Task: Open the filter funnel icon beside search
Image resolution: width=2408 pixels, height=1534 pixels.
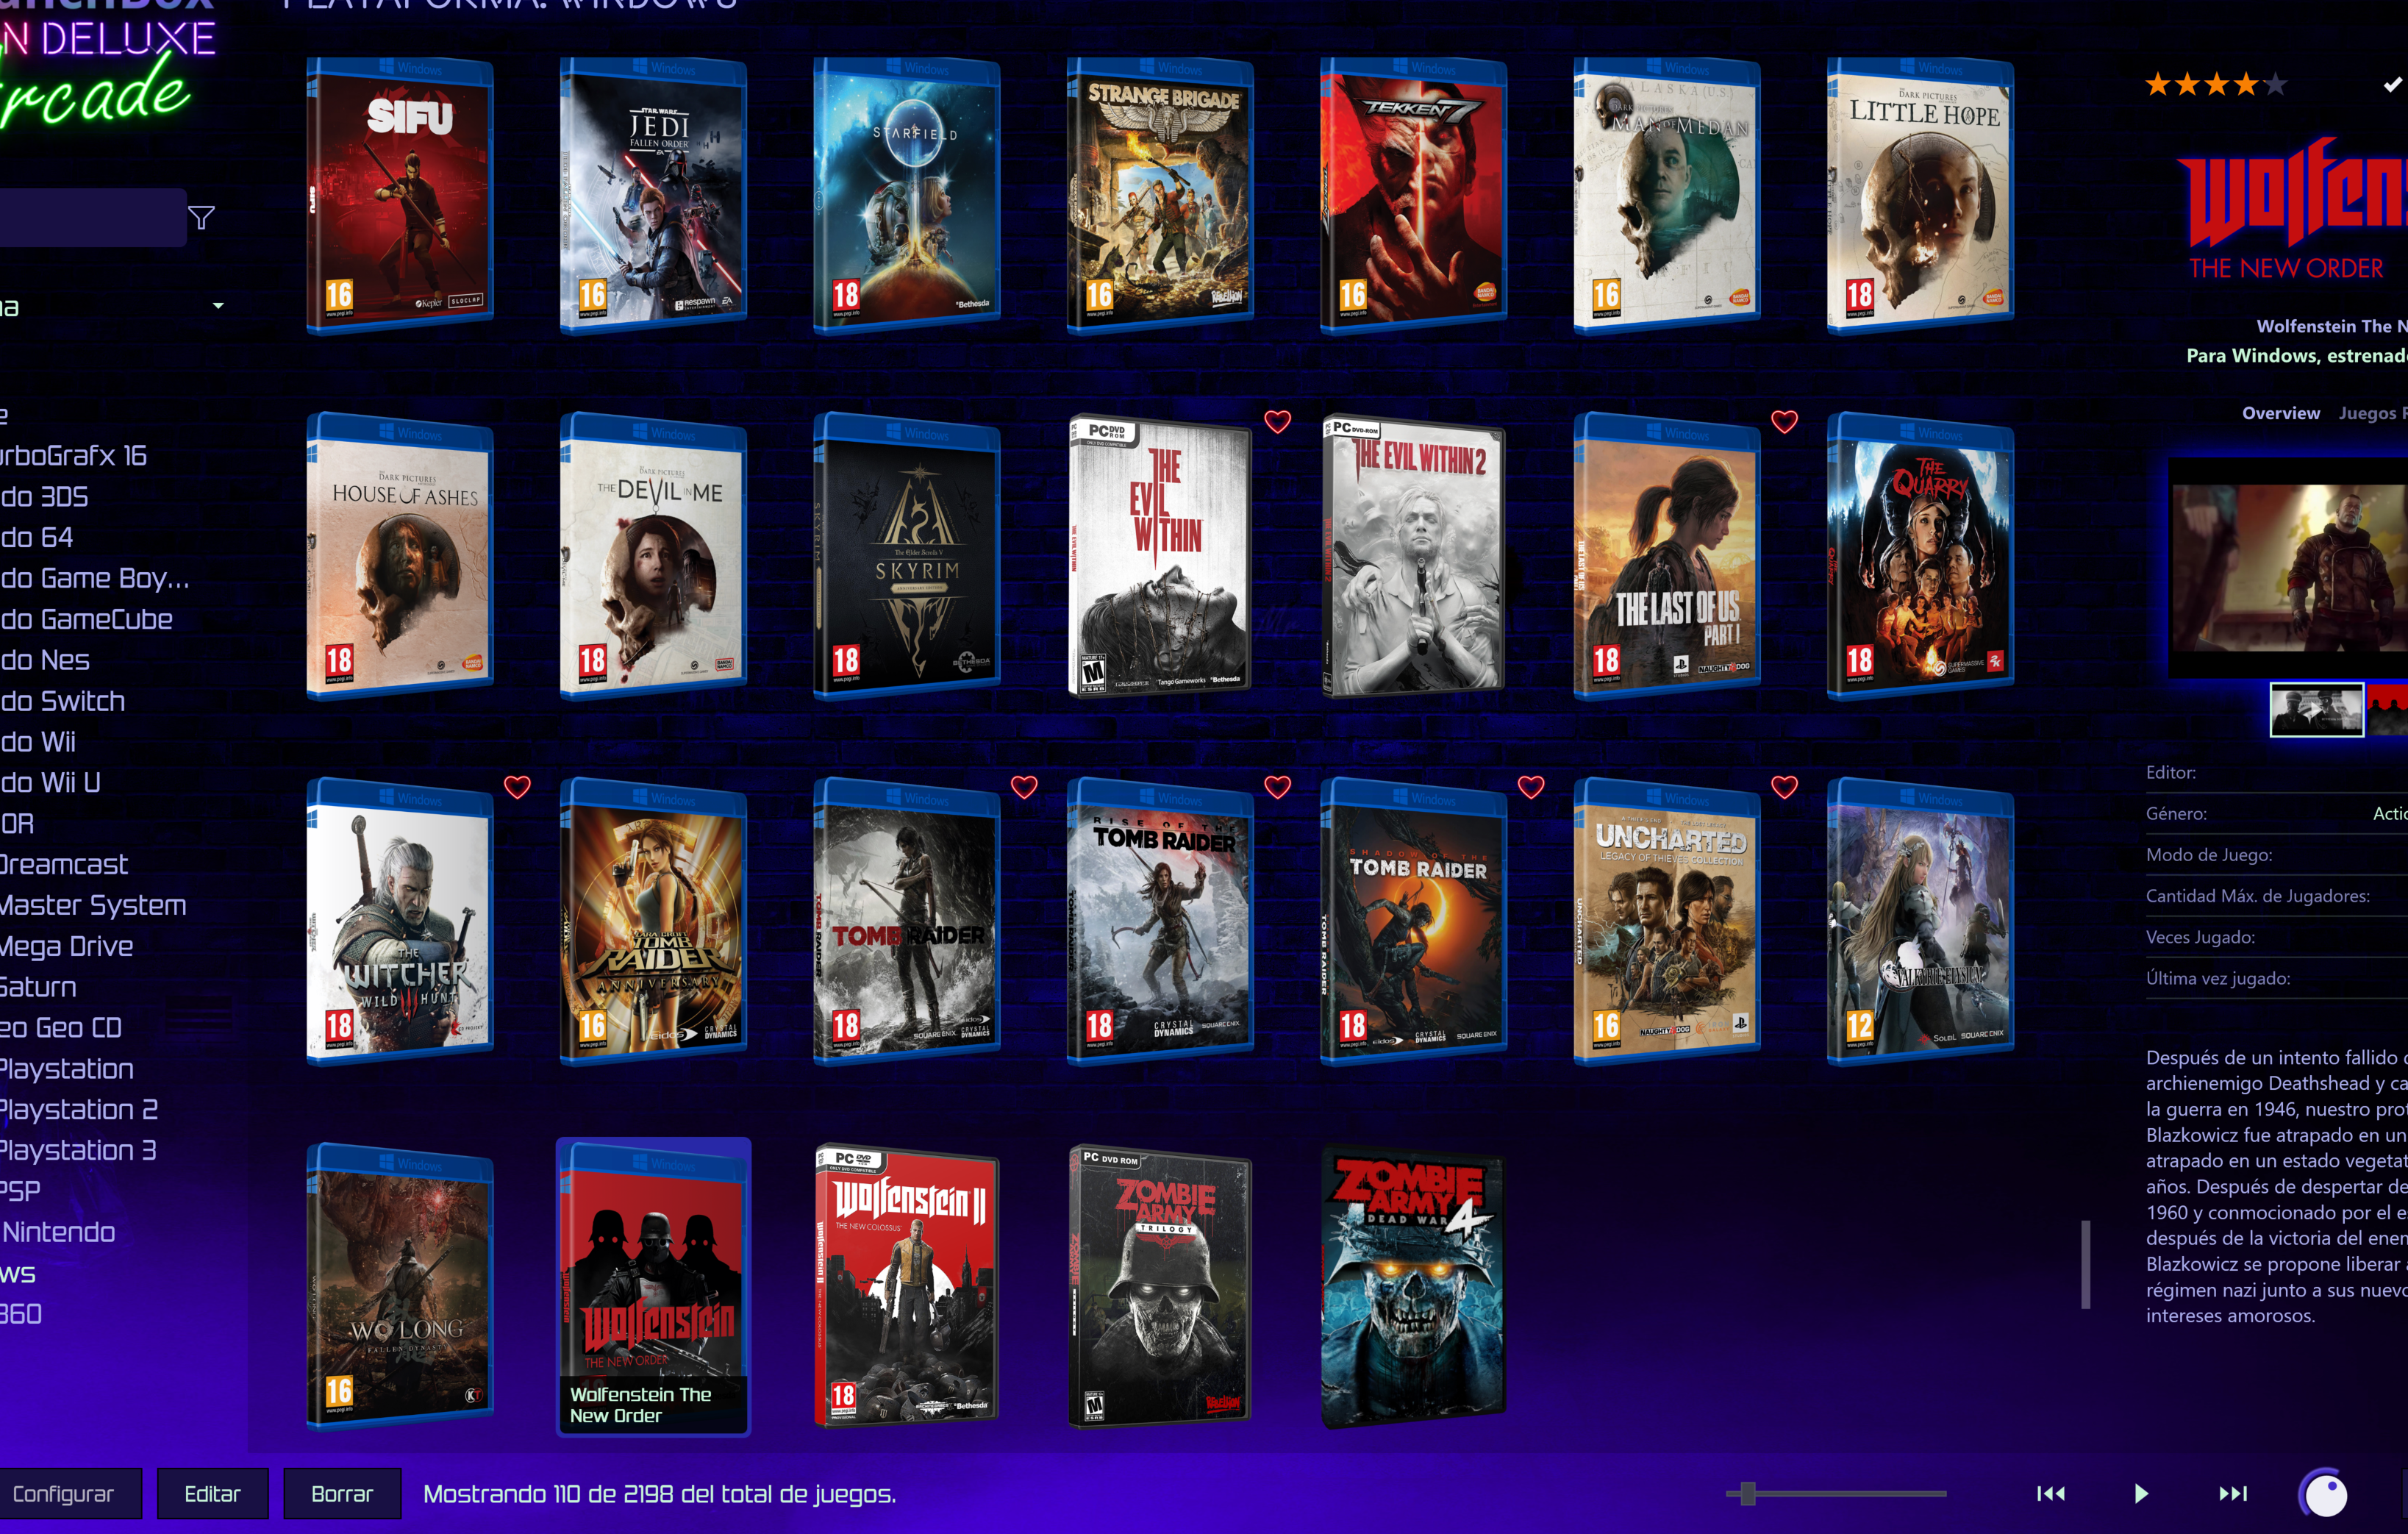Action: [x=201, y=217]
